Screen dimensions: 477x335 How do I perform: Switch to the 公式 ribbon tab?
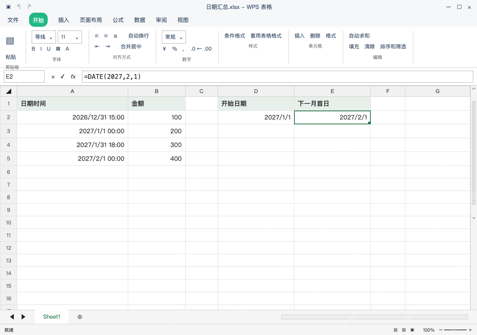tap(118, 20)
